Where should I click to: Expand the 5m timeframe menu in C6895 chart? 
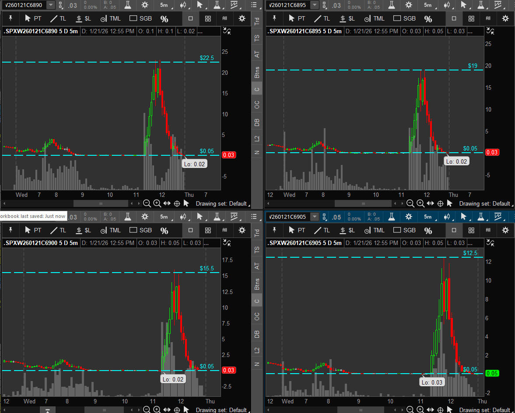427,5
